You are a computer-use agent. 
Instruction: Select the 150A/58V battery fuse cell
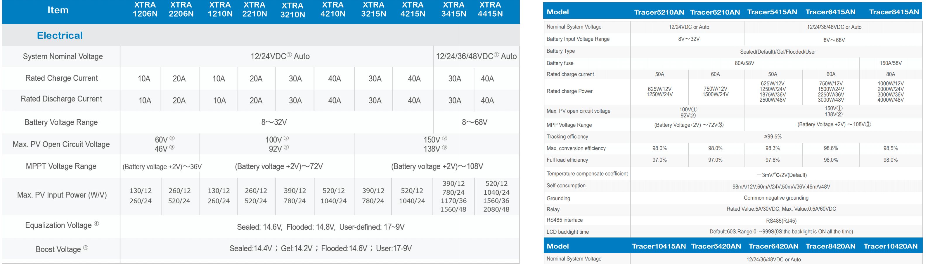(x=890, y=63)
